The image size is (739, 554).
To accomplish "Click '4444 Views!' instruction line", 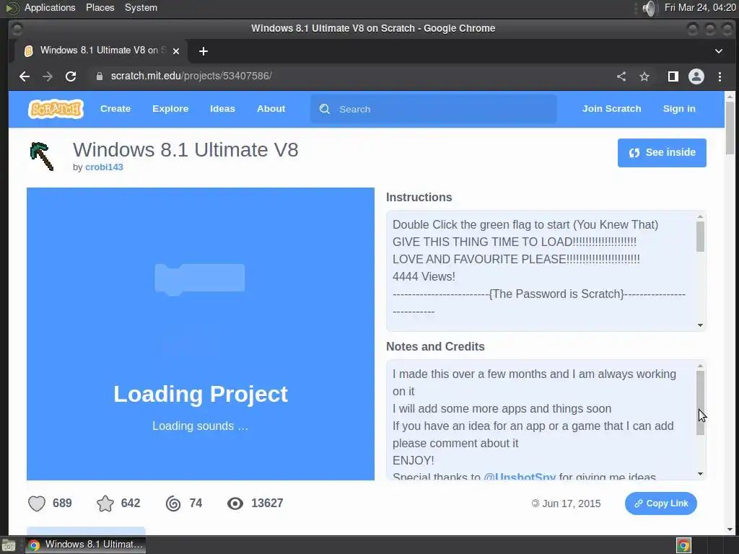I will point(424,276).
